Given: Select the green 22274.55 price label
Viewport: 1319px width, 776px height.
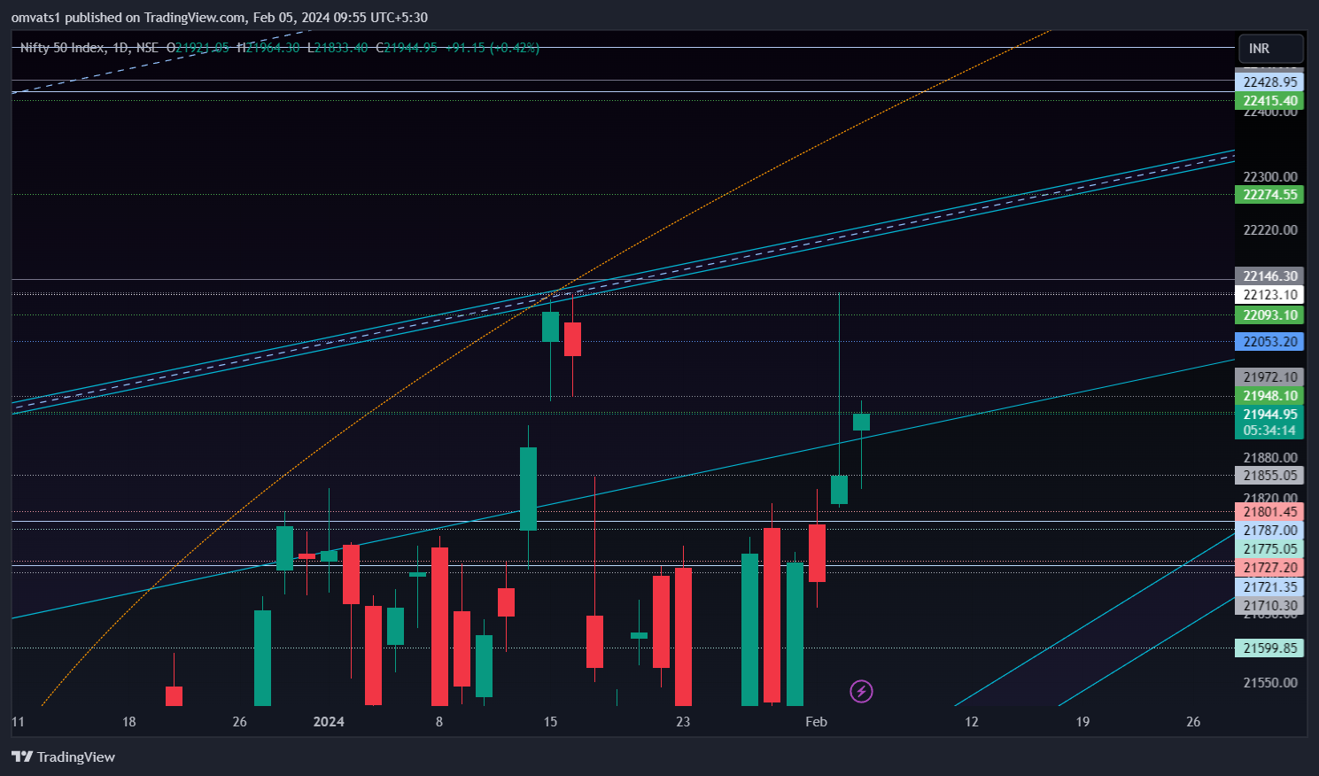Looking at the screenshot, I should click(1269, 195).
